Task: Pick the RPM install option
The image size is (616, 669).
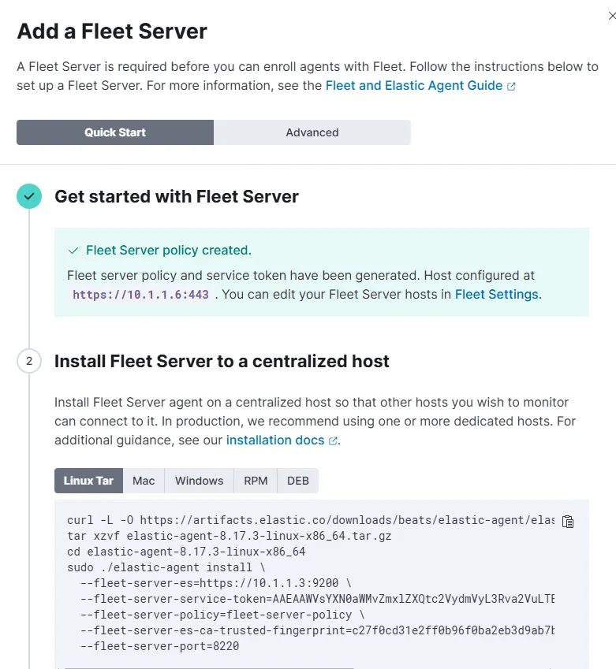Action: coord(256,481)
